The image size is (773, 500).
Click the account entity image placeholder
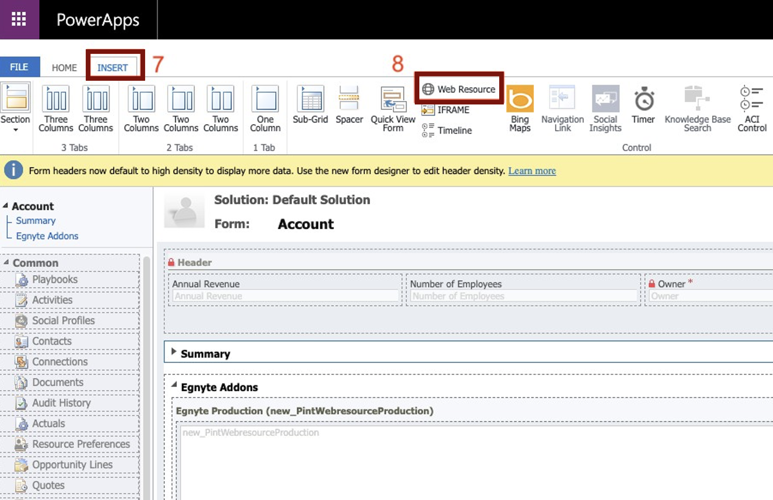point(184,212)
